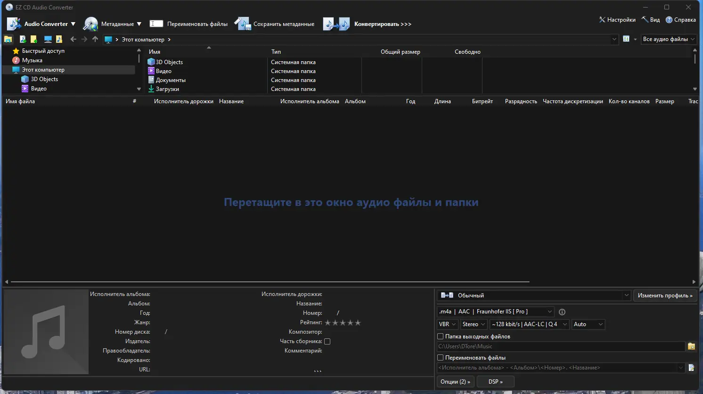Click the add folder icon with green plus

(x=33, y=39)
